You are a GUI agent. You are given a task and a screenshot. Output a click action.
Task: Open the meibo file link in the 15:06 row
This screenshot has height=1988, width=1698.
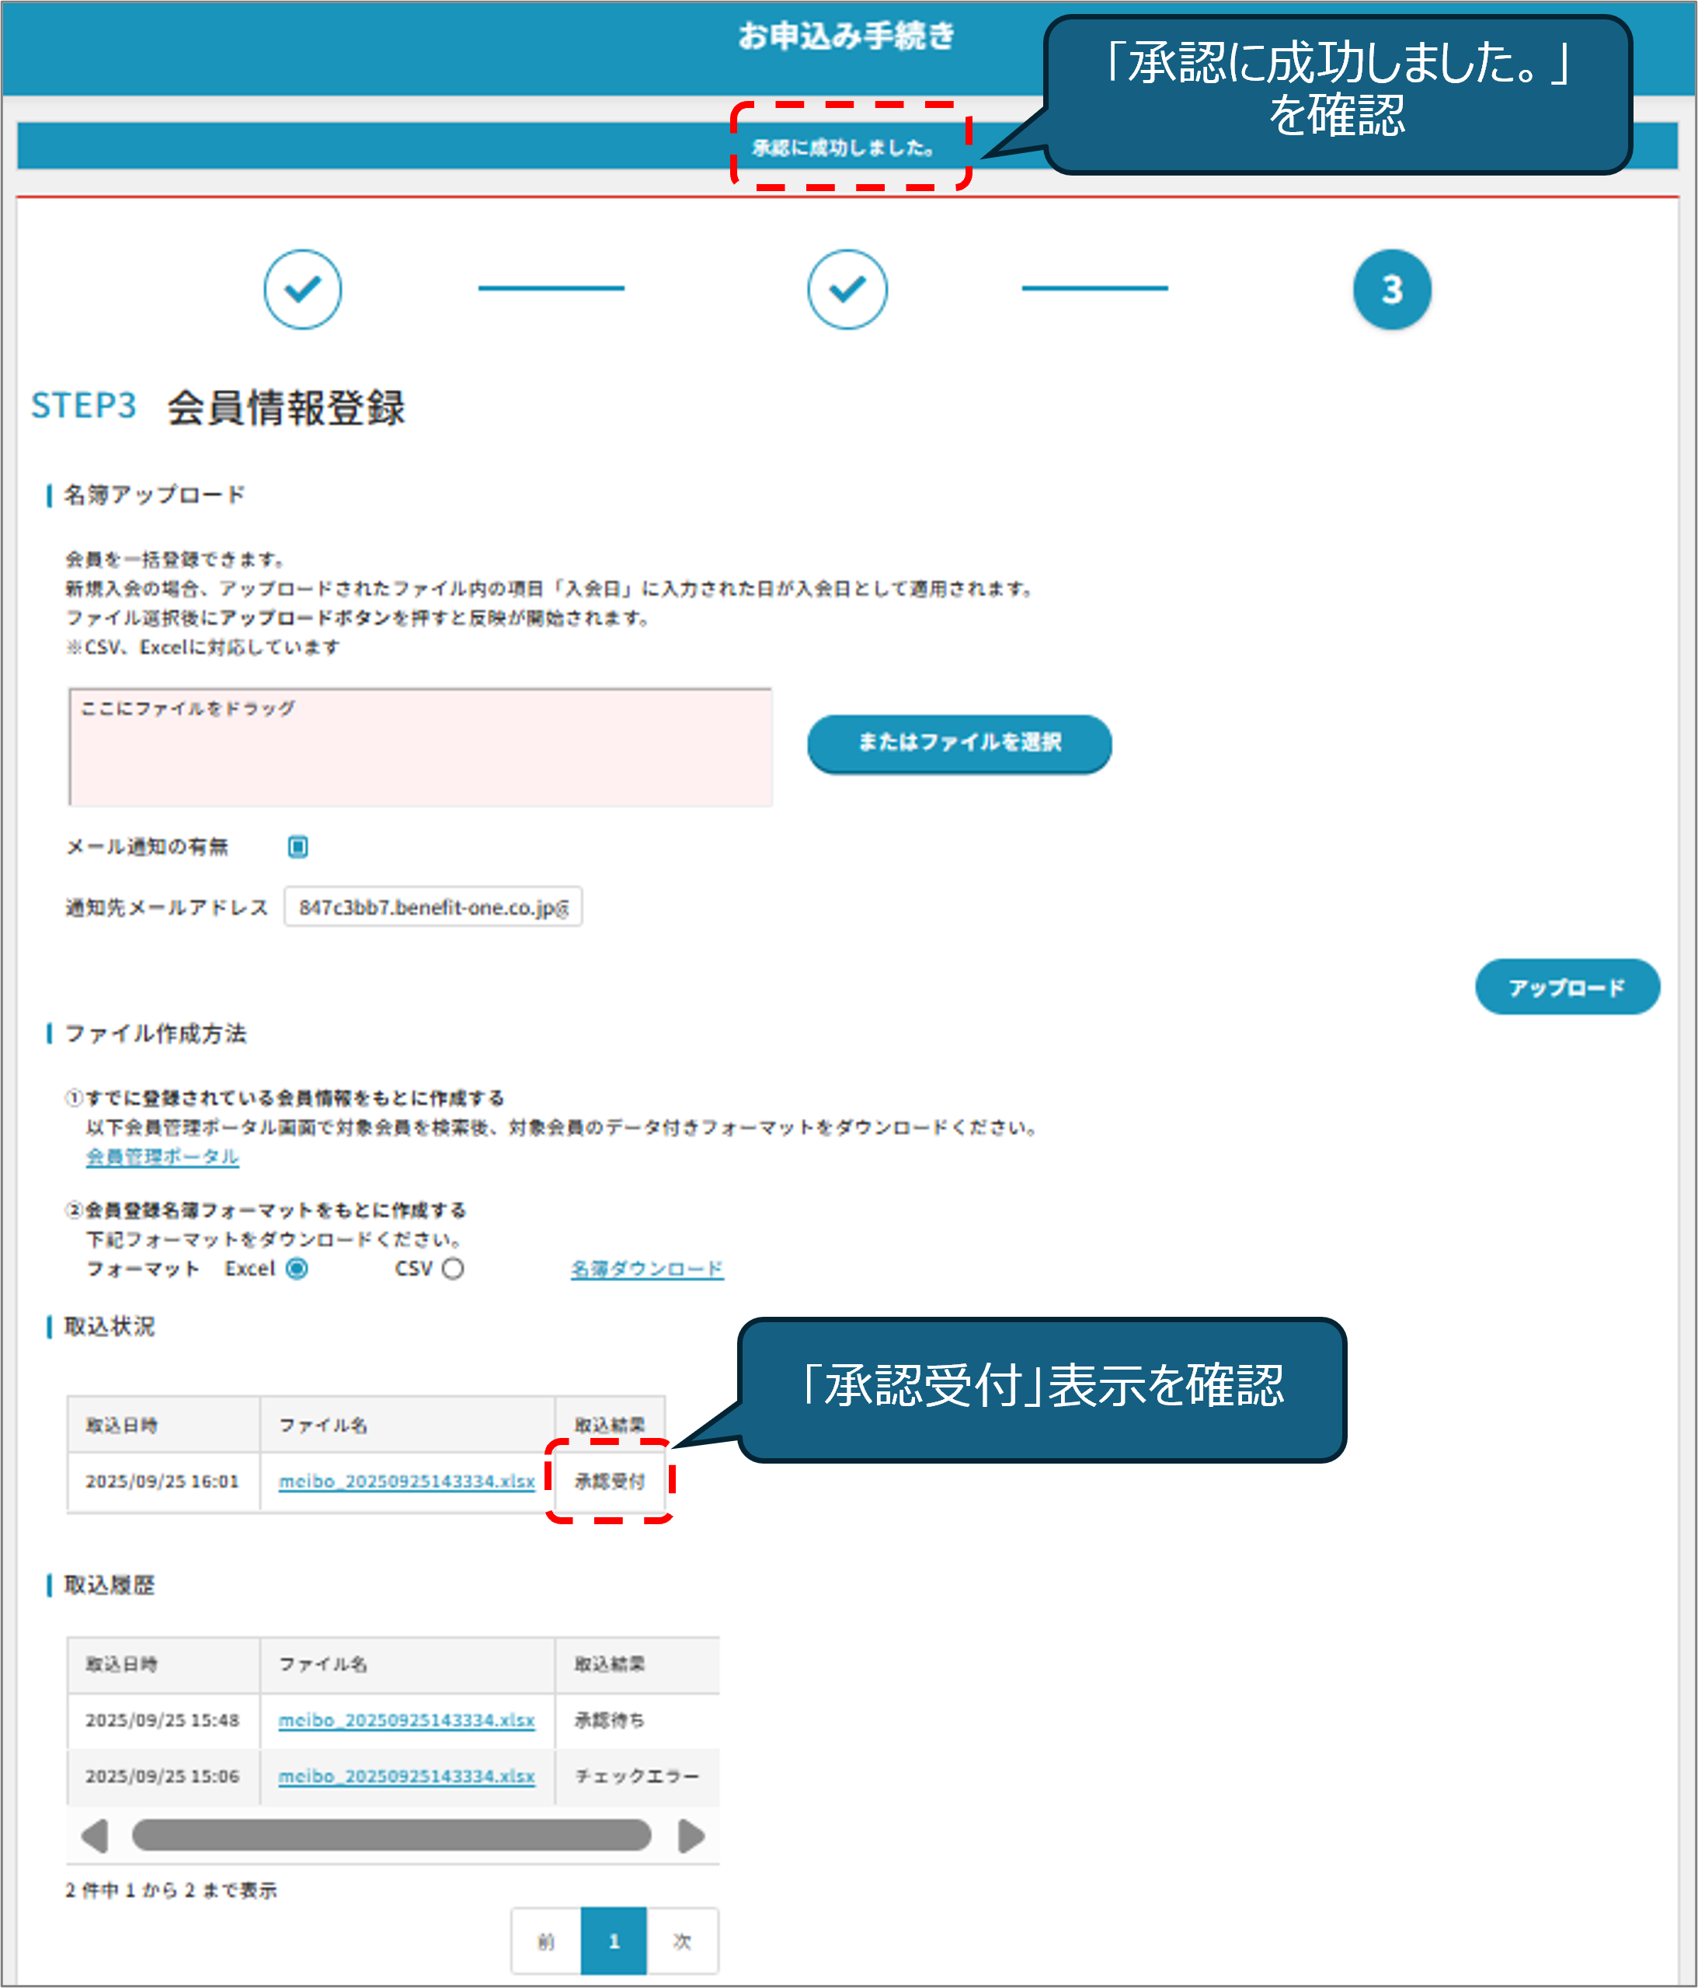405,1776
